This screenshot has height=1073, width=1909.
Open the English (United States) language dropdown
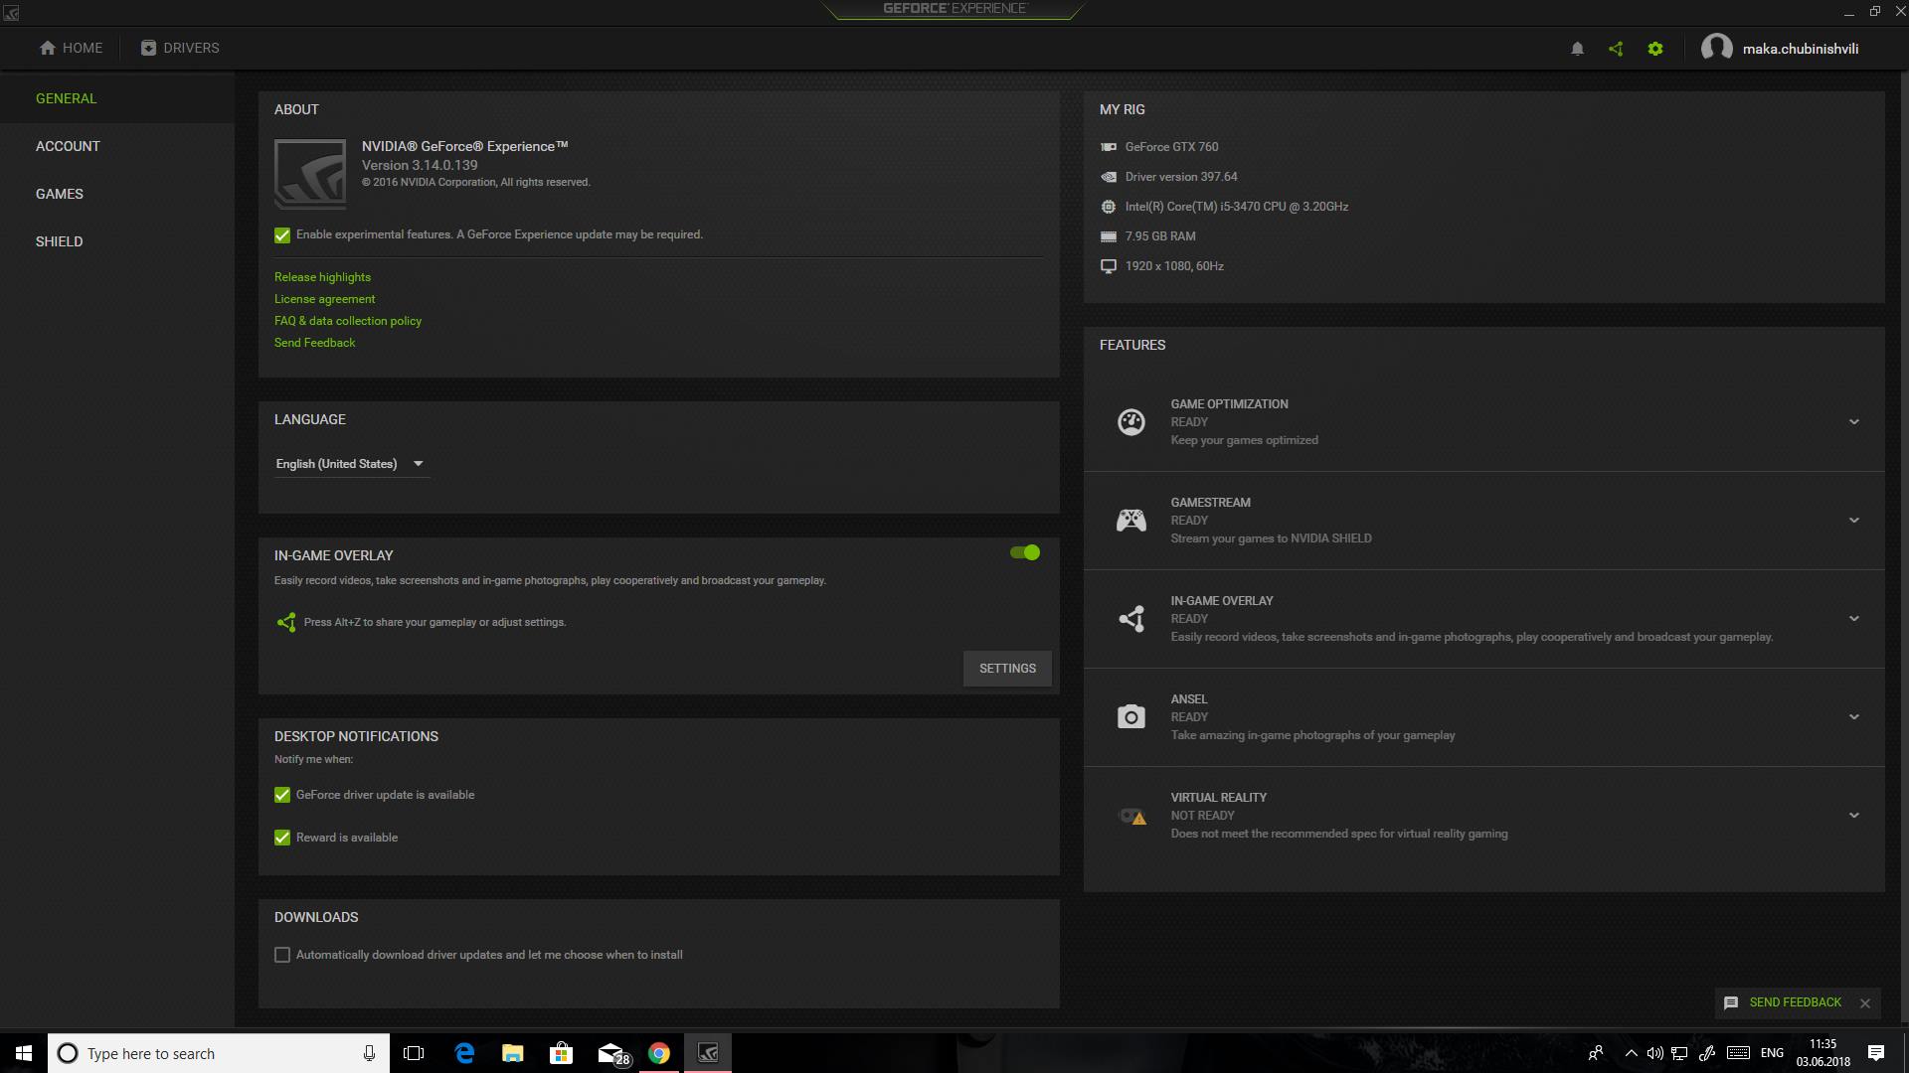350,464
